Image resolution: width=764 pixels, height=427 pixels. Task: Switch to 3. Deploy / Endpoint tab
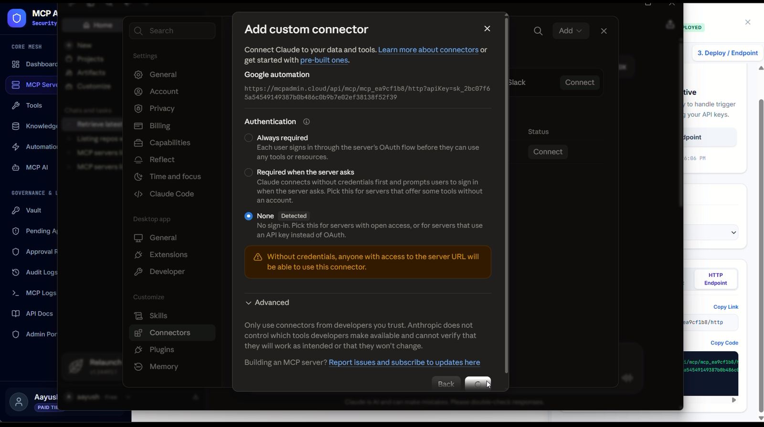coord(728,53)
